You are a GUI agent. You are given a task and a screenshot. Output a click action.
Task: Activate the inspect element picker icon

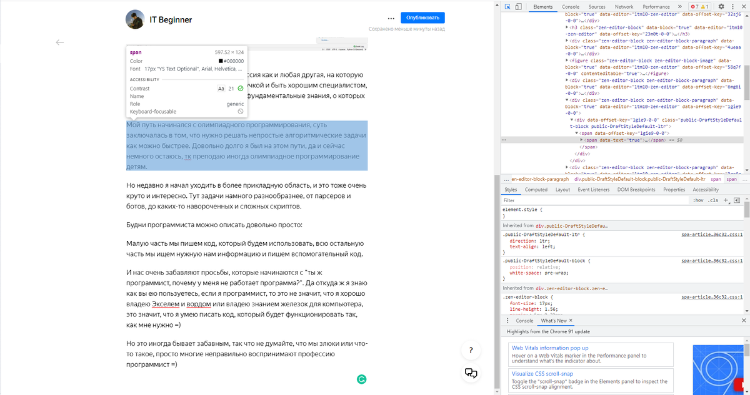click(x=507, y=7)
